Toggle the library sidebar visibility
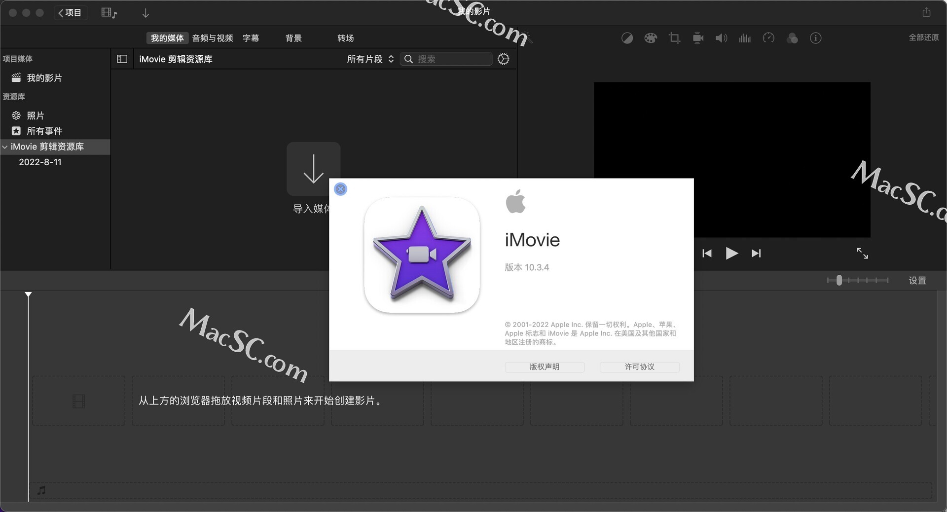This screenshot has height=512, width=947. pyautogui.click(x=122, y=59)
